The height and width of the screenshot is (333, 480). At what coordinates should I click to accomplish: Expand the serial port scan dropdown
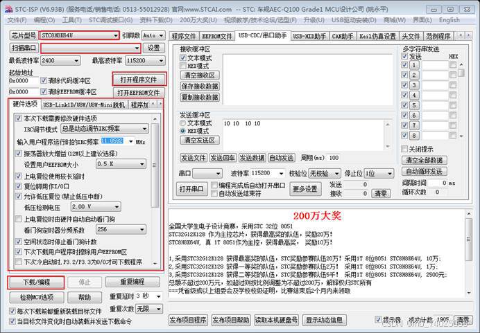click(137, 48)
